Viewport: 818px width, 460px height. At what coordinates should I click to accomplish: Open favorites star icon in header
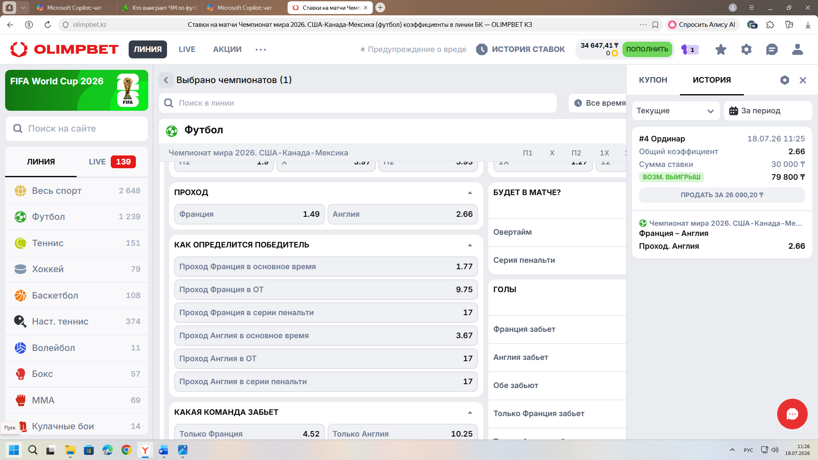click(720, 49)
